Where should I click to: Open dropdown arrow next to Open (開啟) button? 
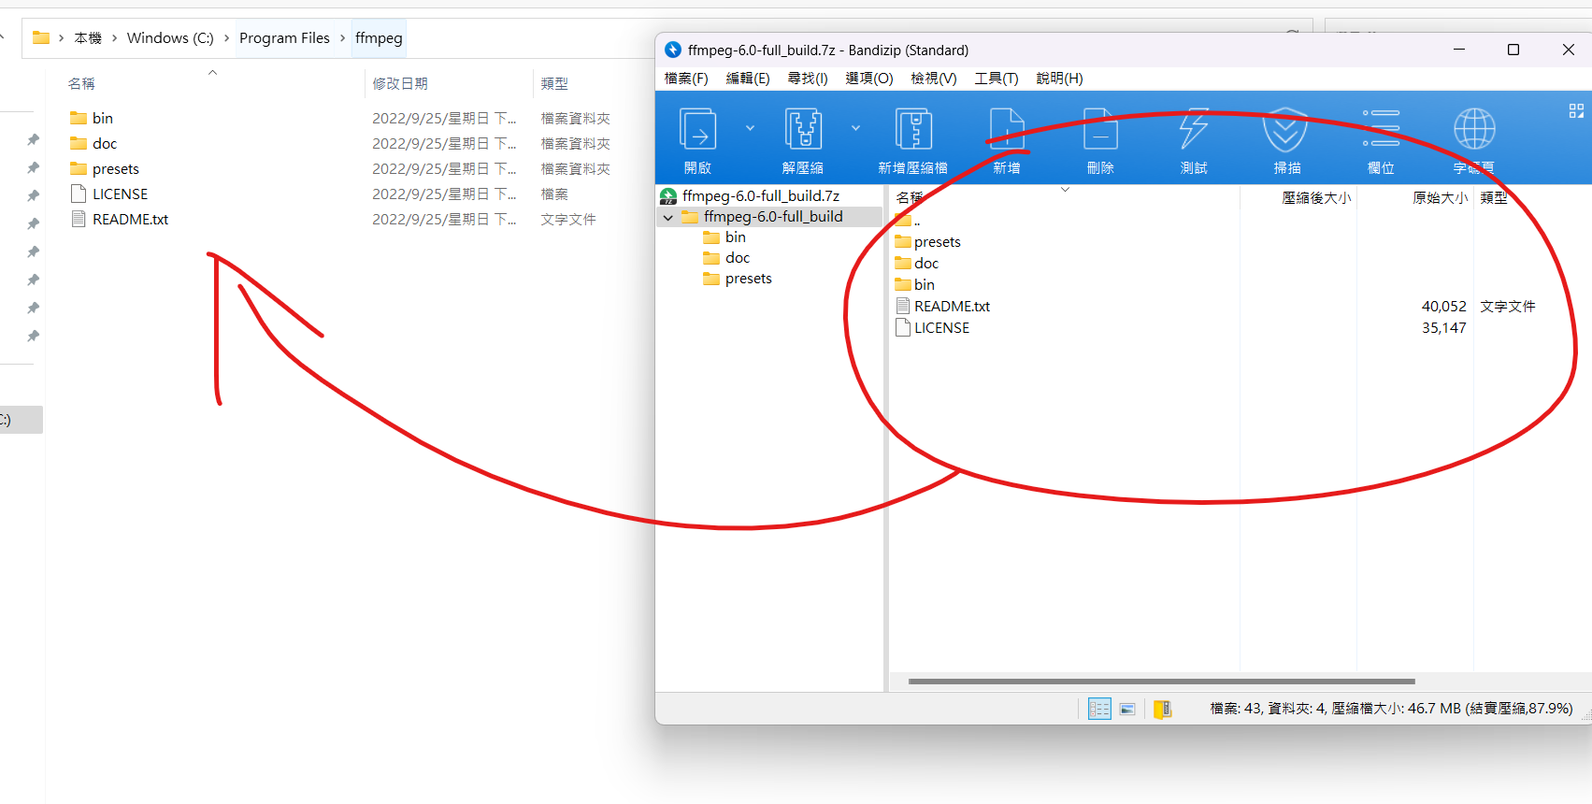click(x=750, y=128)
